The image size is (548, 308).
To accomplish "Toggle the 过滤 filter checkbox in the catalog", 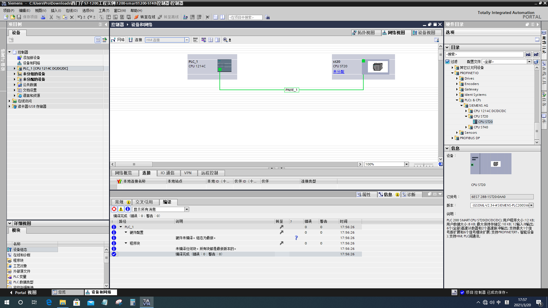I will tap(448, 62).
